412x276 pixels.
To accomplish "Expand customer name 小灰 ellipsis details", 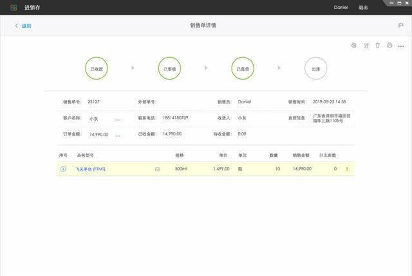I will (118, 119).
